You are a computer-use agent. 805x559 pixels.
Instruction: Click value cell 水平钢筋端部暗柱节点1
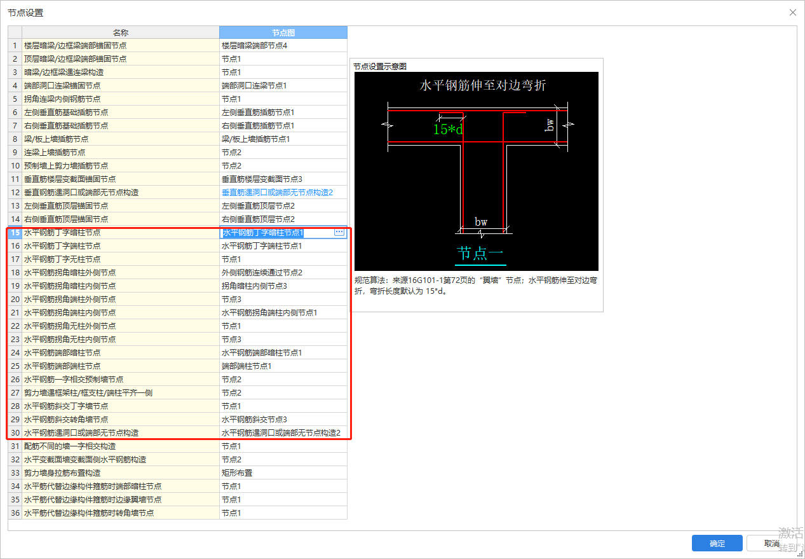pyautogui.click(x=283, y=353)
